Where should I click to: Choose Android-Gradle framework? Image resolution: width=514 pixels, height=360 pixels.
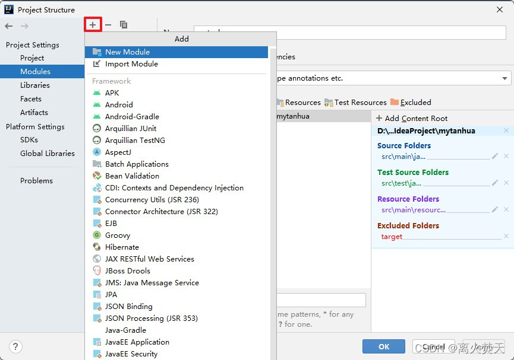click(x=176, y=116)
